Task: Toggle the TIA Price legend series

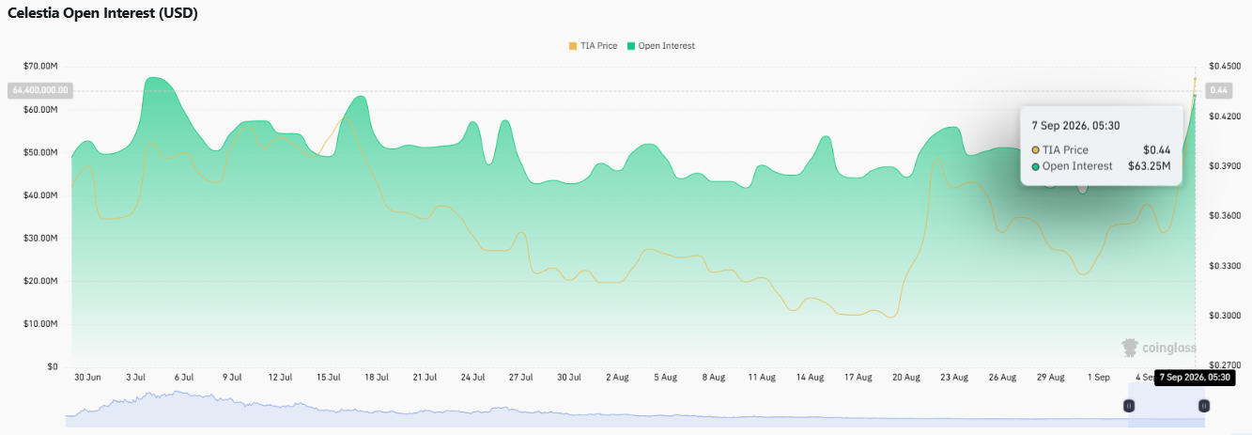Action: [x=593, y=45]
